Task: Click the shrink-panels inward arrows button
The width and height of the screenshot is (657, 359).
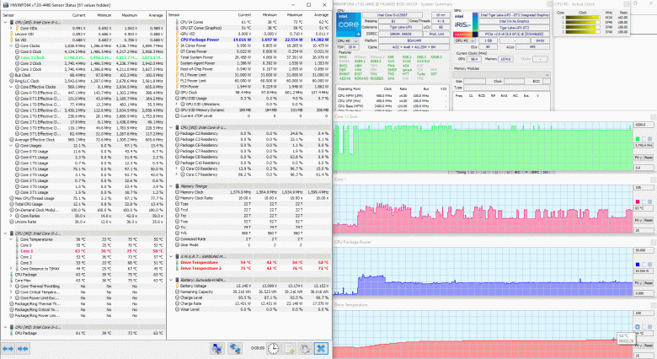Action: point(23,349)
